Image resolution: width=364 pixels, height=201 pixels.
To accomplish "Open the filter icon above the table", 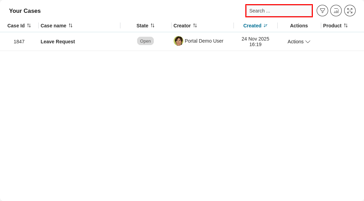I will click(322, 11).
